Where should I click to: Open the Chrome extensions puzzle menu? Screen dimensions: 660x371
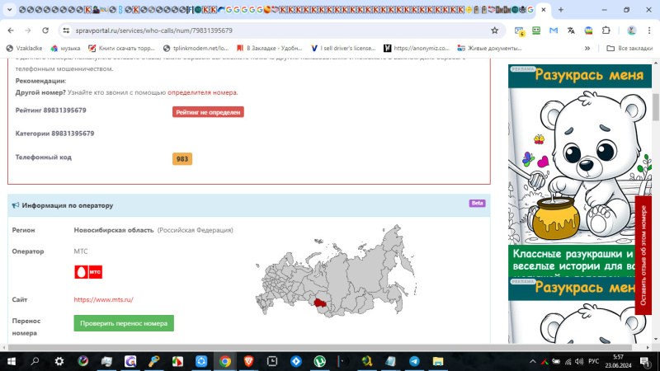(x=606, y=31)
